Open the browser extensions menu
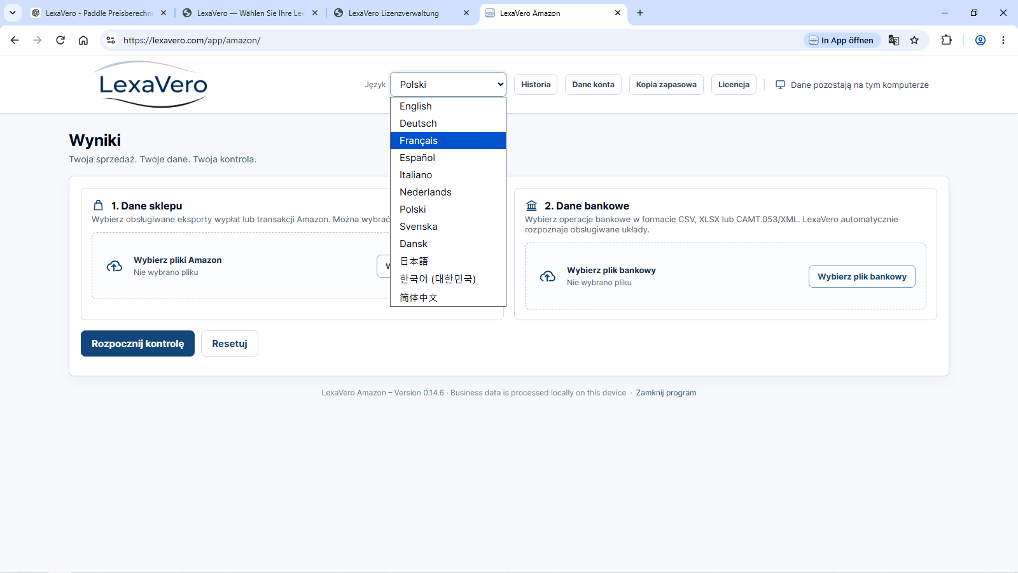1018x573 pixels. [x=947, y=40]
